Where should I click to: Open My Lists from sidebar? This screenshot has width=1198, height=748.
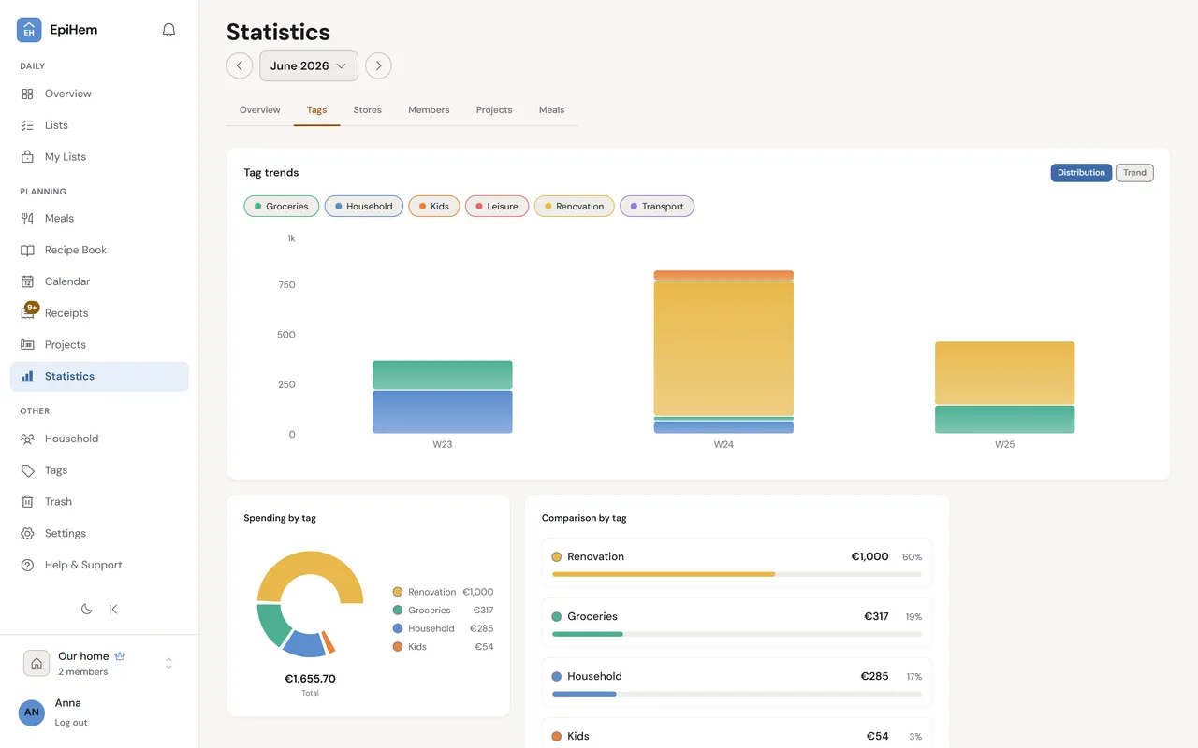pyautogui.click(x=99, y=157)
